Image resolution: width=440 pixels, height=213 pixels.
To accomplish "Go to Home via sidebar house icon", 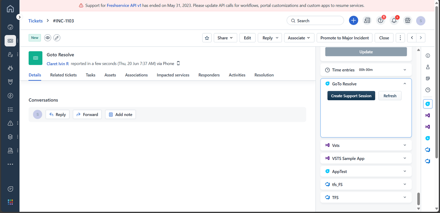I will click(10, 9).
